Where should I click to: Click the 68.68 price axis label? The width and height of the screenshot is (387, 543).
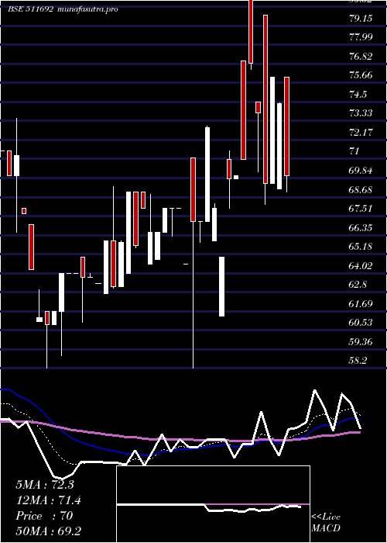(x=361, y=190)
